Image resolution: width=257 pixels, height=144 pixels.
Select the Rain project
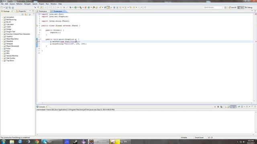point(8,51)
